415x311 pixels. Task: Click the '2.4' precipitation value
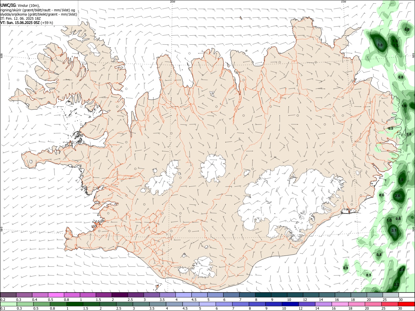(x=402, y=270)
